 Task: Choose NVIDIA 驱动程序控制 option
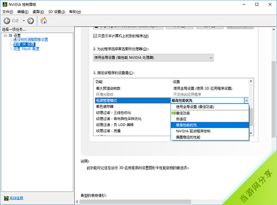tap(209, 131)
